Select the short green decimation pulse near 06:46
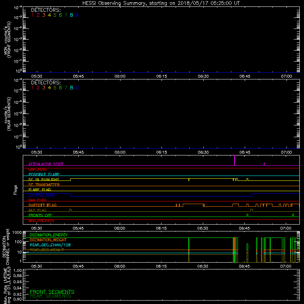Viewport: 304px width, 304px height. (x=247, y=253)
